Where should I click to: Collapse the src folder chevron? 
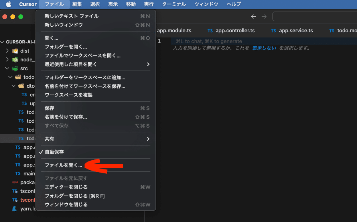(x=7, y=68)
